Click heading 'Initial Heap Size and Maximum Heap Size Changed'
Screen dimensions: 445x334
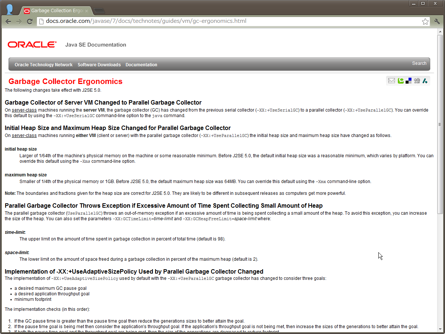[118, 128]
